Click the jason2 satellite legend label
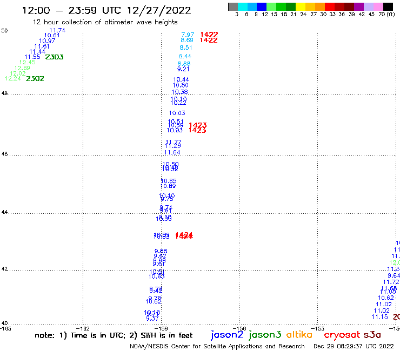The height and width of the screenshot is (351, 400). click(227, 335)
